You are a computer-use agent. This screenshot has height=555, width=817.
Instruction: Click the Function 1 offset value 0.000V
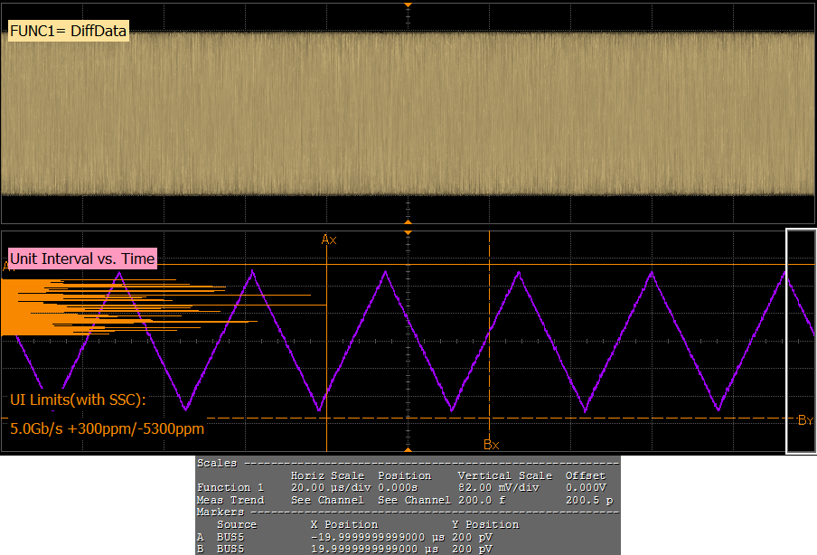(x=586, y=487)
